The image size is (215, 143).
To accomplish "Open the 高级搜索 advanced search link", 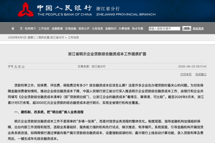I will 198,29.
